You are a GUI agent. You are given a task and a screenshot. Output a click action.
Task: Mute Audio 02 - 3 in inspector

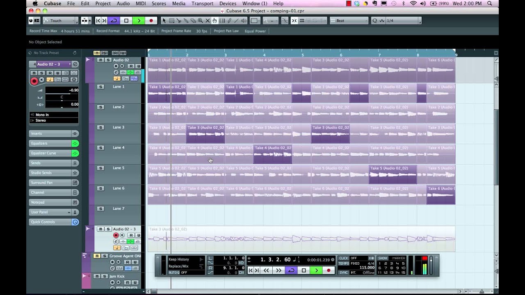(34, 73)
